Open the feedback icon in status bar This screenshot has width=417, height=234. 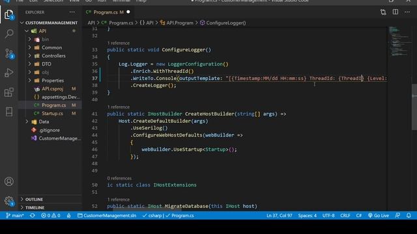(397, 215)
